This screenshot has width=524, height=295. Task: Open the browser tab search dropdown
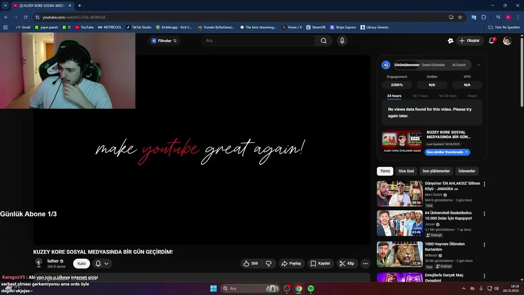coord(5,5)
